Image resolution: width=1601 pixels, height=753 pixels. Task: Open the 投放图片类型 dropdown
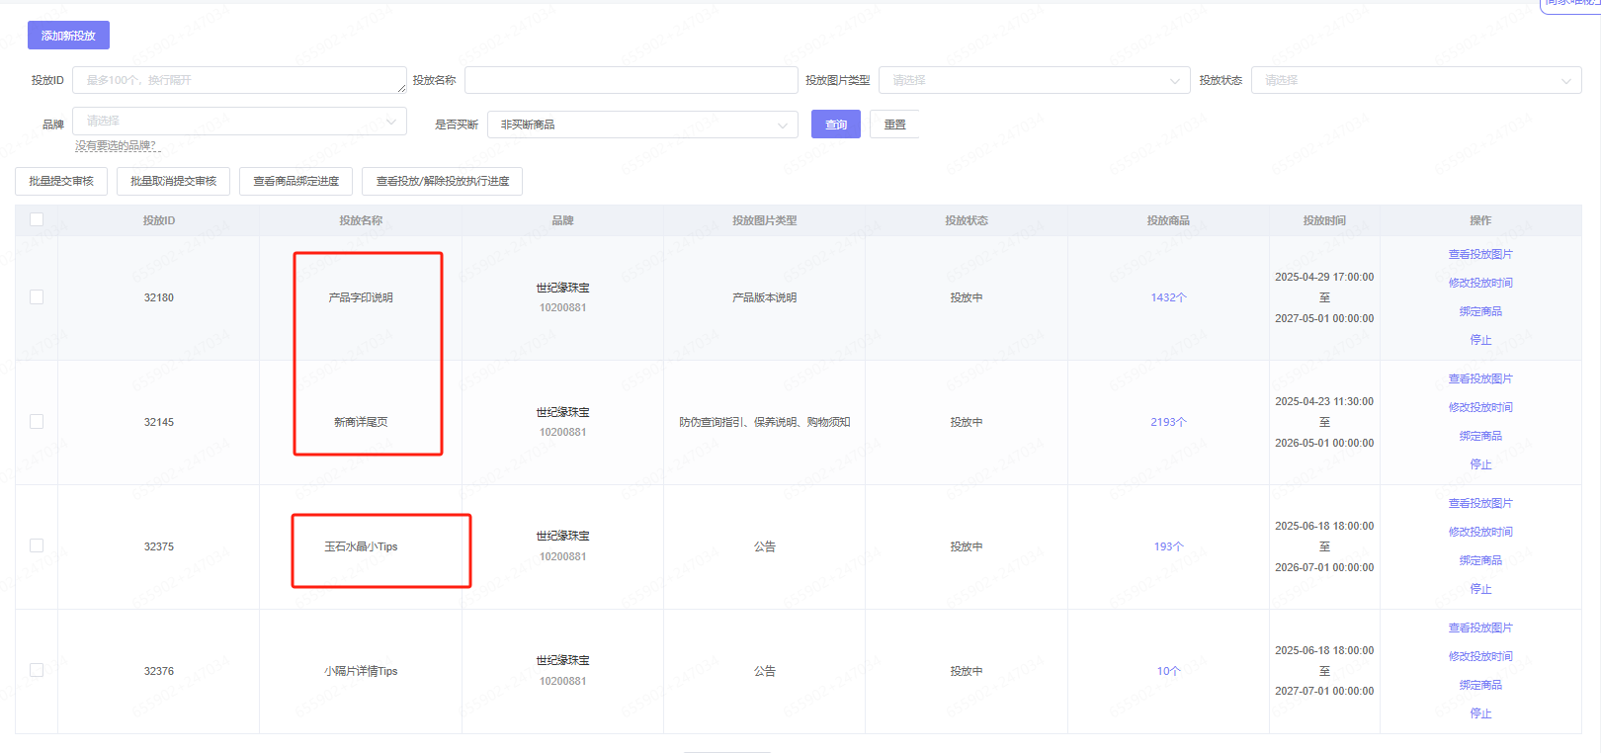[1034, 80]
